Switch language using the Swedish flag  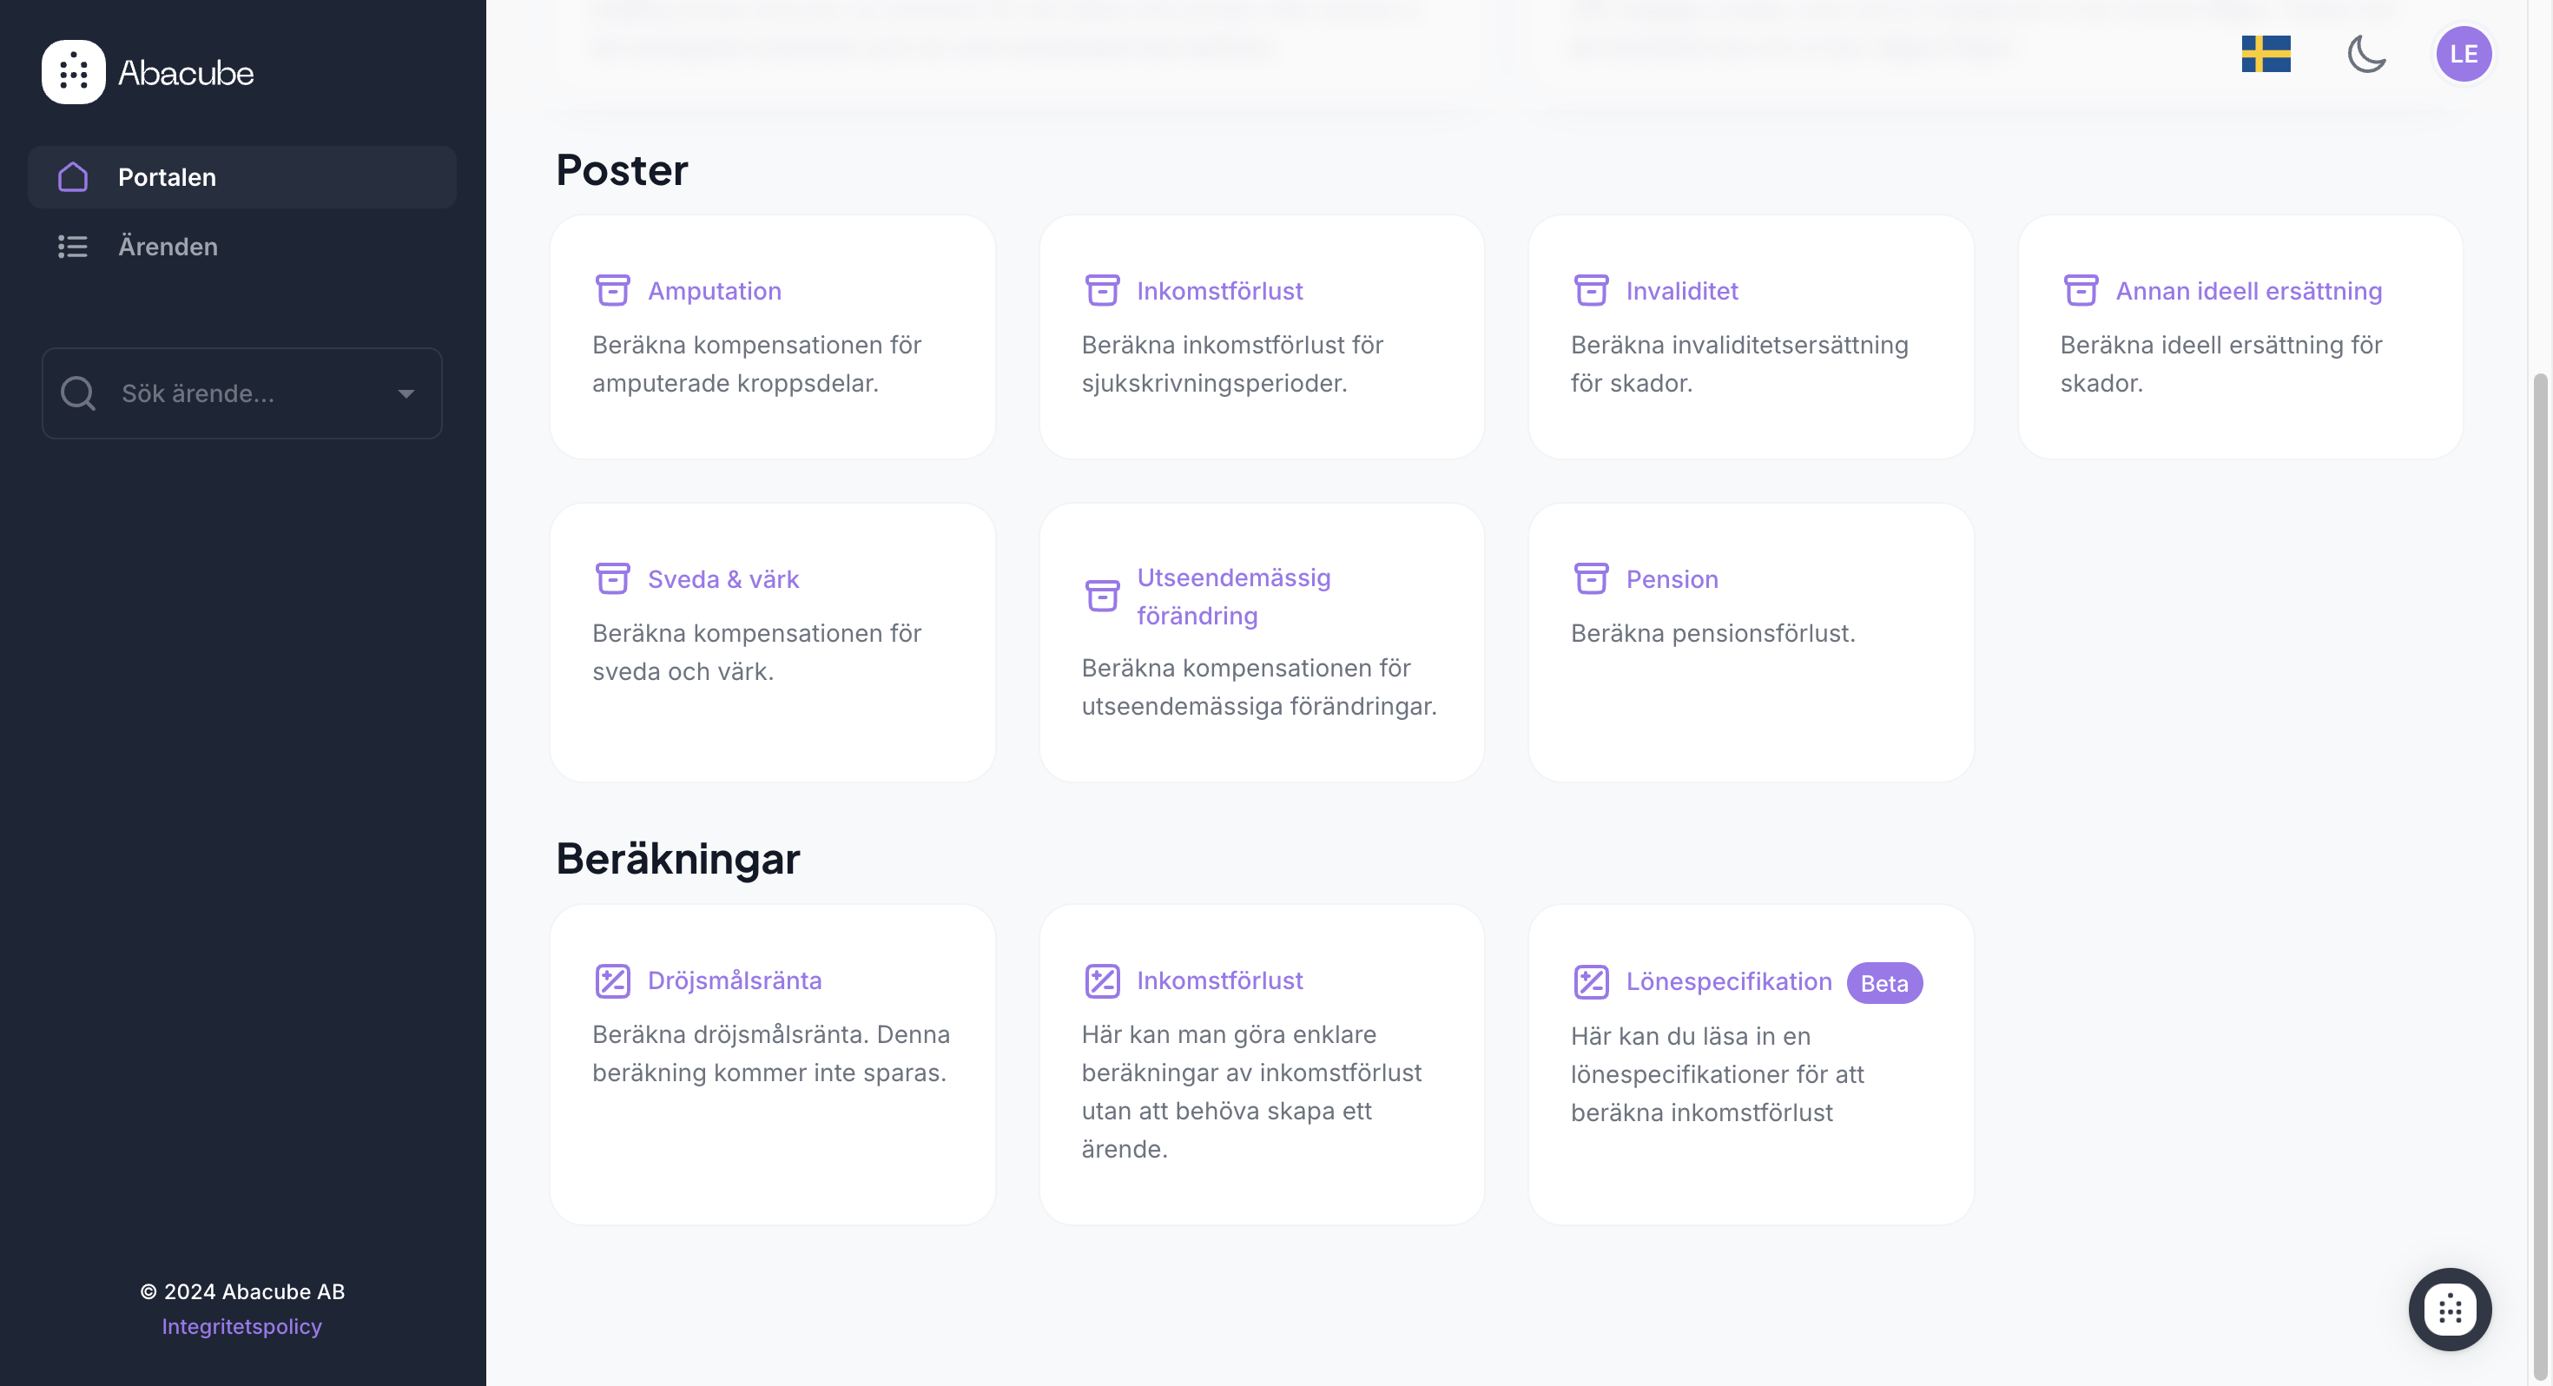tap(2266, 54)
